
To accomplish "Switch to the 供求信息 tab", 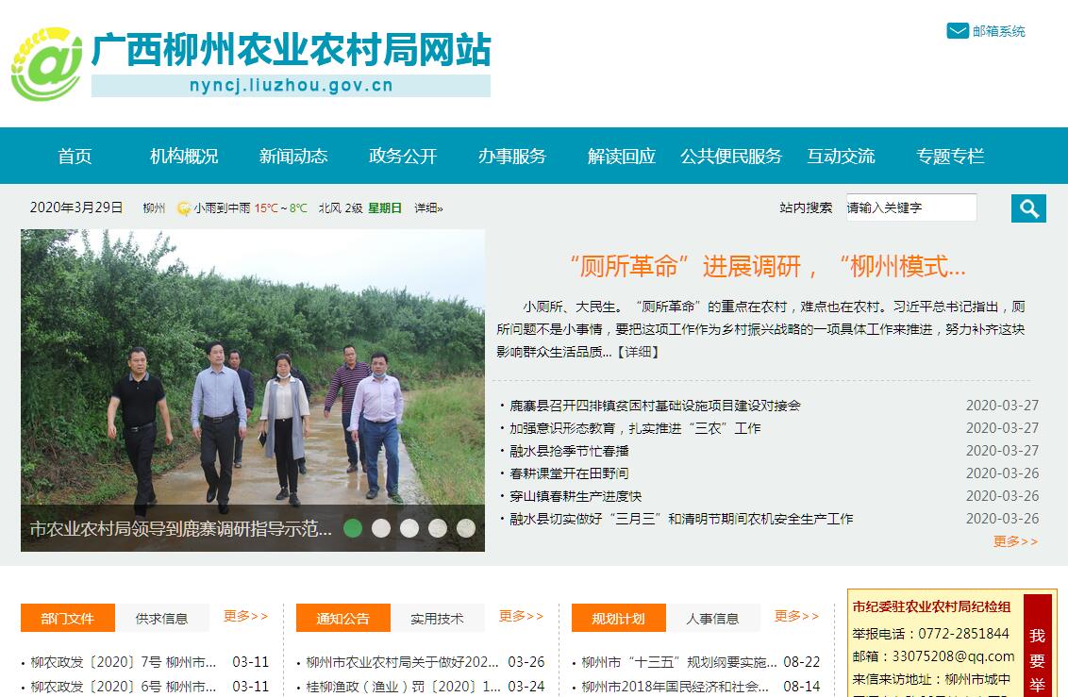I will click(161, 618).
